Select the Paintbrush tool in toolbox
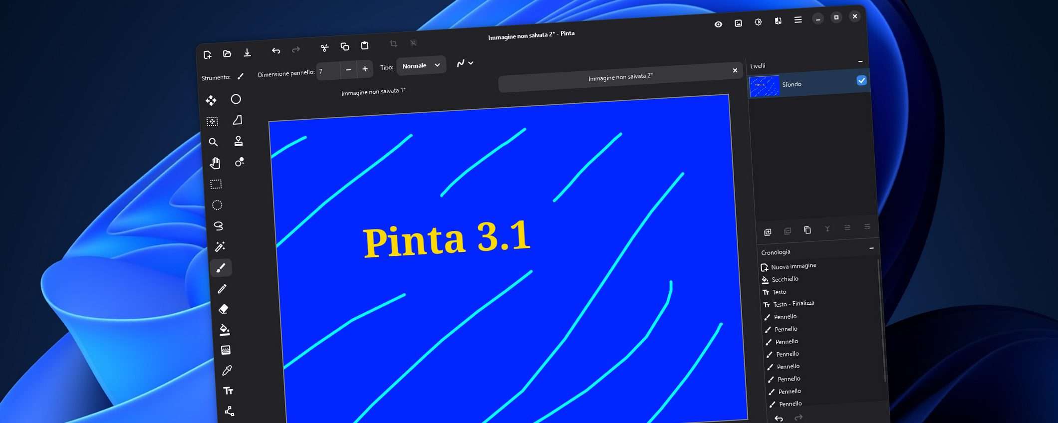The image size is (1058, 423). 221,268
